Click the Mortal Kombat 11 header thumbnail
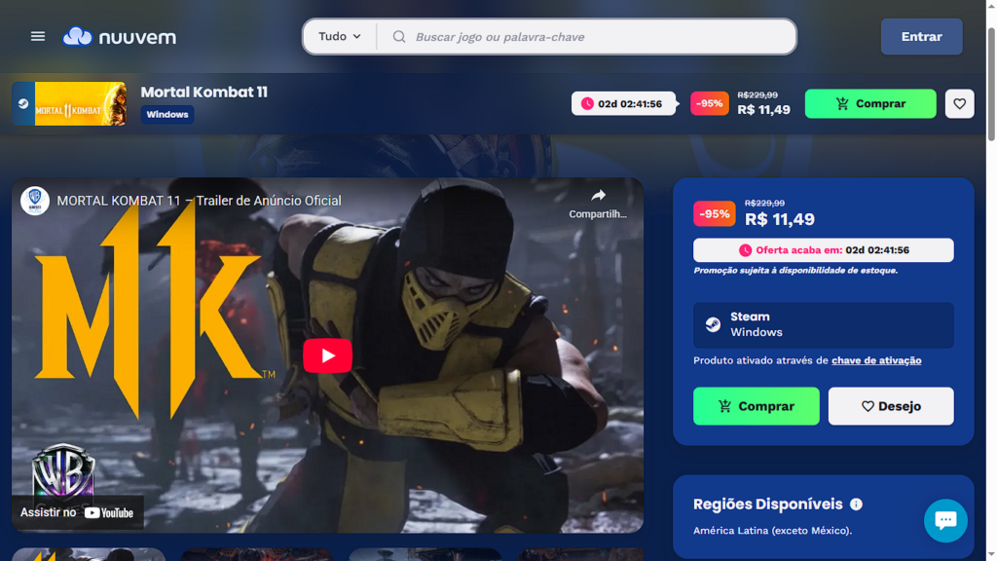Screen dimensions: 997x561 [69, 104]
